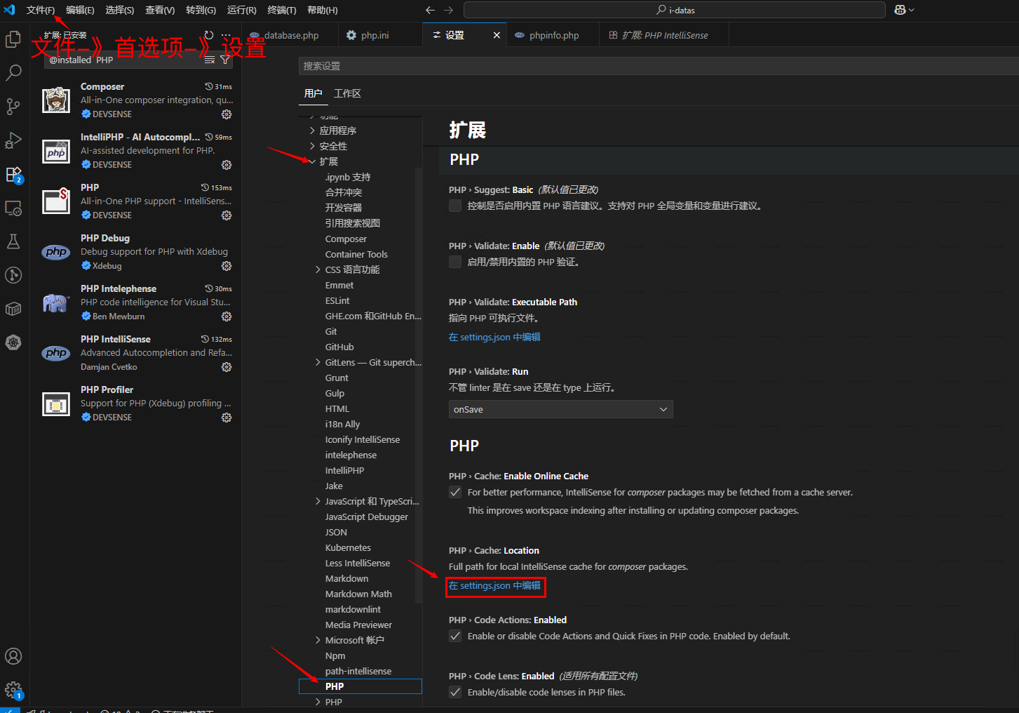Open Run and Debug view
Screen dimensions: 1019x713
coord(13,140)
